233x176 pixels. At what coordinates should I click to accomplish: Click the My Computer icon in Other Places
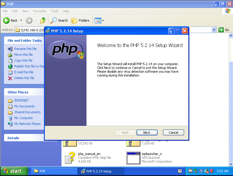click(x=10, y=118)
